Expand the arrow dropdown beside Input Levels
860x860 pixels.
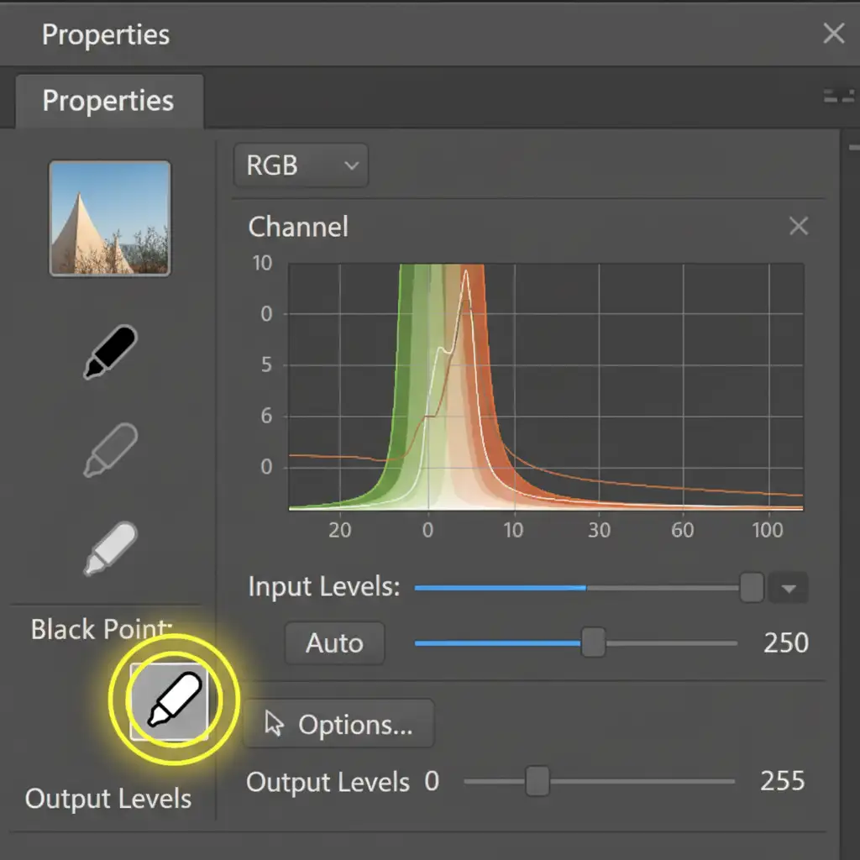coord(789,589)
